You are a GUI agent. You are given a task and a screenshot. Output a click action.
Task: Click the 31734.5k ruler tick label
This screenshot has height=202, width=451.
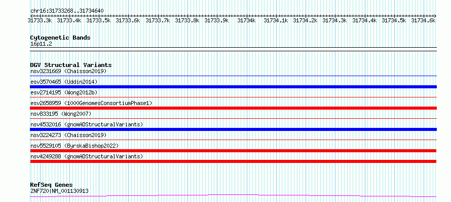[x=394, y=20]
